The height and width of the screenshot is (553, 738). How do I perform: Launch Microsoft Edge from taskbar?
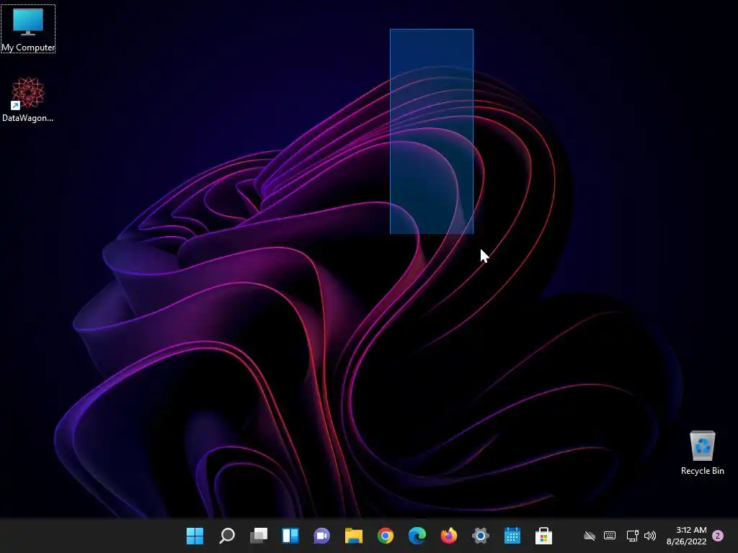tap(417, 536)
